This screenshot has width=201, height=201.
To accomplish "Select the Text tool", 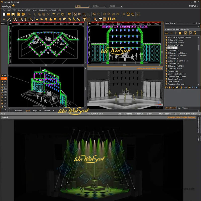I will (26, 19).
